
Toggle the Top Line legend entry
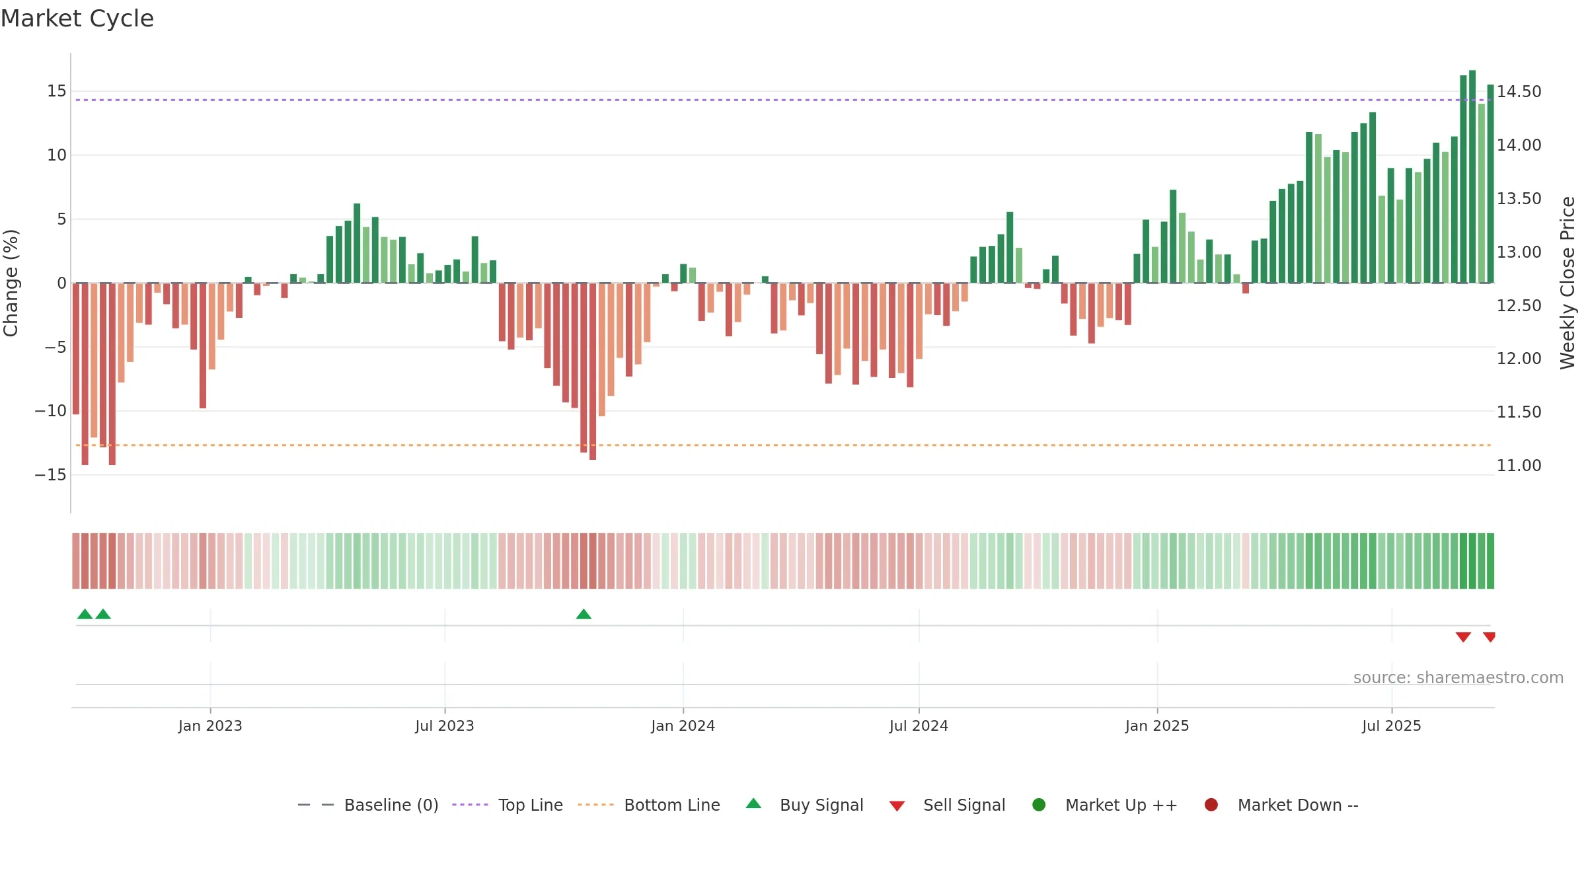[x=508, y=805]
